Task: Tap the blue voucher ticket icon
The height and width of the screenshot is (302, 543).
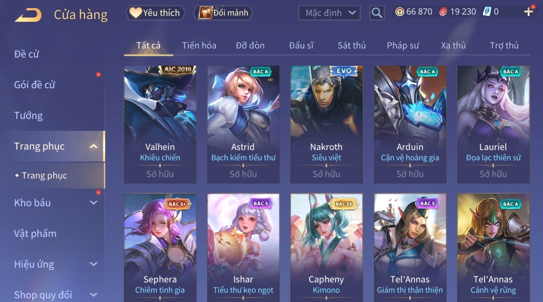Action: click(x=487, y=12)
